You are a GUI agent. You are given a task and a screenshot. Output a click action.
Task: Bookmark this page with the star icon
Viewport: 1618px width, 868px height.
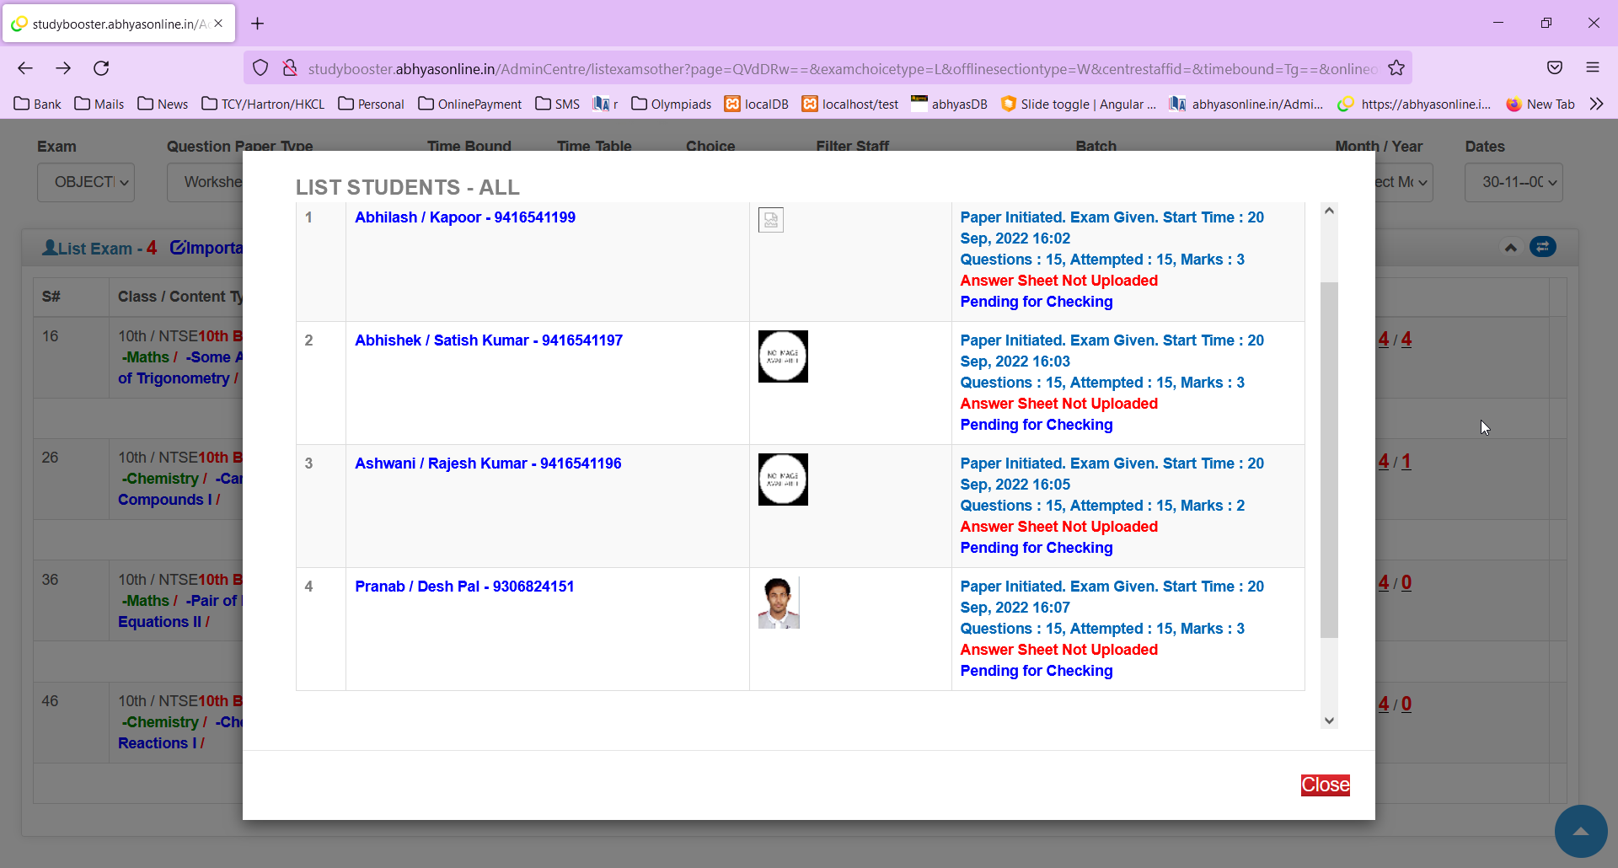pyautogui.click(x=1396, y=68)
